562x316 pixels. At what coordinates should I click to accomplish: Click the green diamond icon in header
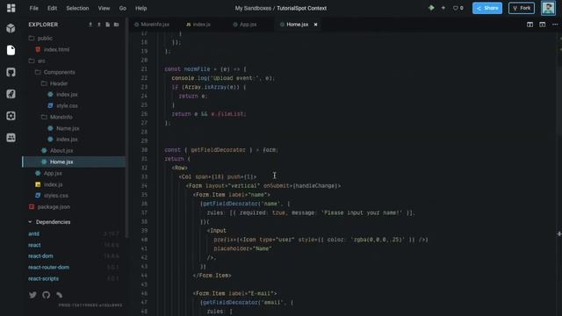(x=431, y=8)
